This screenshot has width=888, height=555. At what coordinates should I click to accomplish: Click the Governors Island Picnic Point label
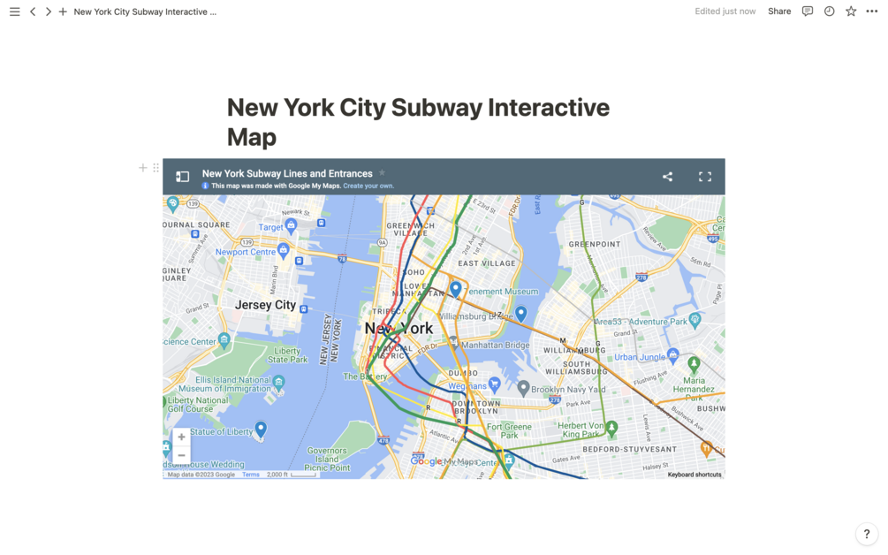pyautogui.click(x=327, y=460)
